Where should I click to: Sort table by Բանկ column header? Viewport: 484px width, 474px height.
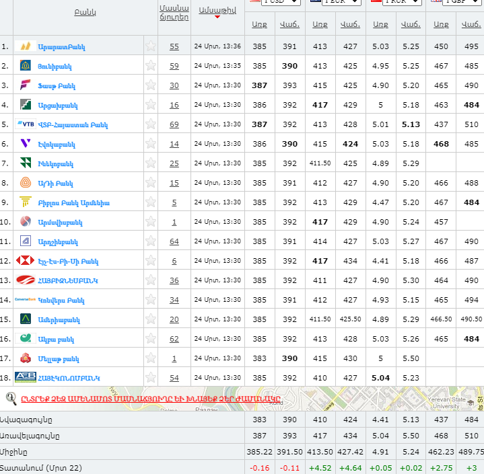click(x=85, y=12)
